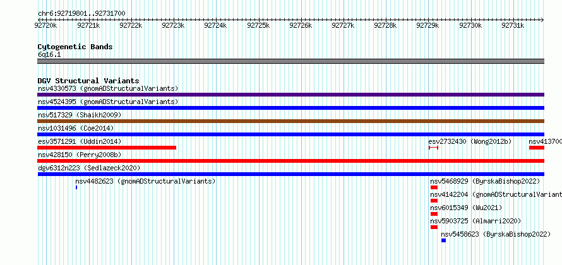Open nsv5458623 (ByrskaBishop2022) label
The width and height of the screenshot is (562, 265).
pyautogui.click(x=496, y=234)
